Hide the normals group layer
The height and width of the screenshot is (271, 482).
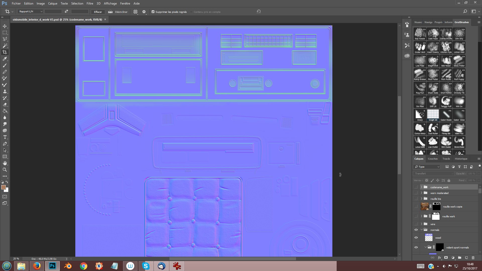416,230
